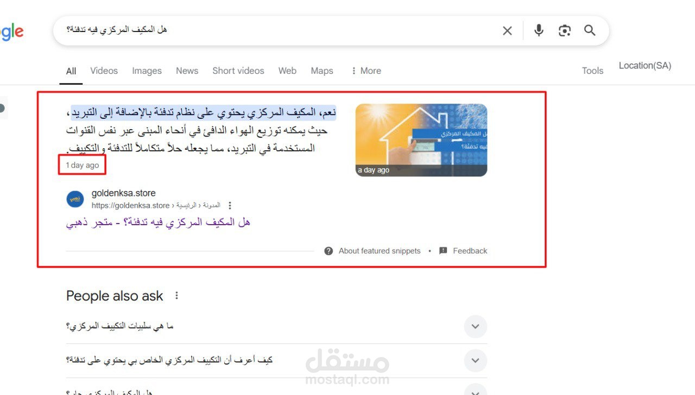The width and height of the screenshot is (695, 395).
Task: Start voice search with the microphone icon
Action: coord(539,30)
